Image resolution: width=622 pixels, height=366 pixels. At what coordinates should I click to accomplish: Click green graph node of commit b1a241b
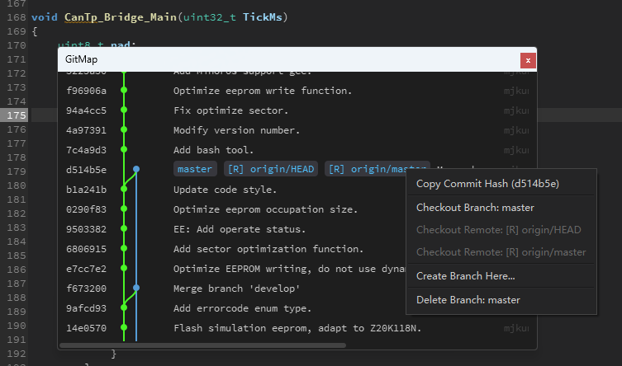[x=124, y=189]
